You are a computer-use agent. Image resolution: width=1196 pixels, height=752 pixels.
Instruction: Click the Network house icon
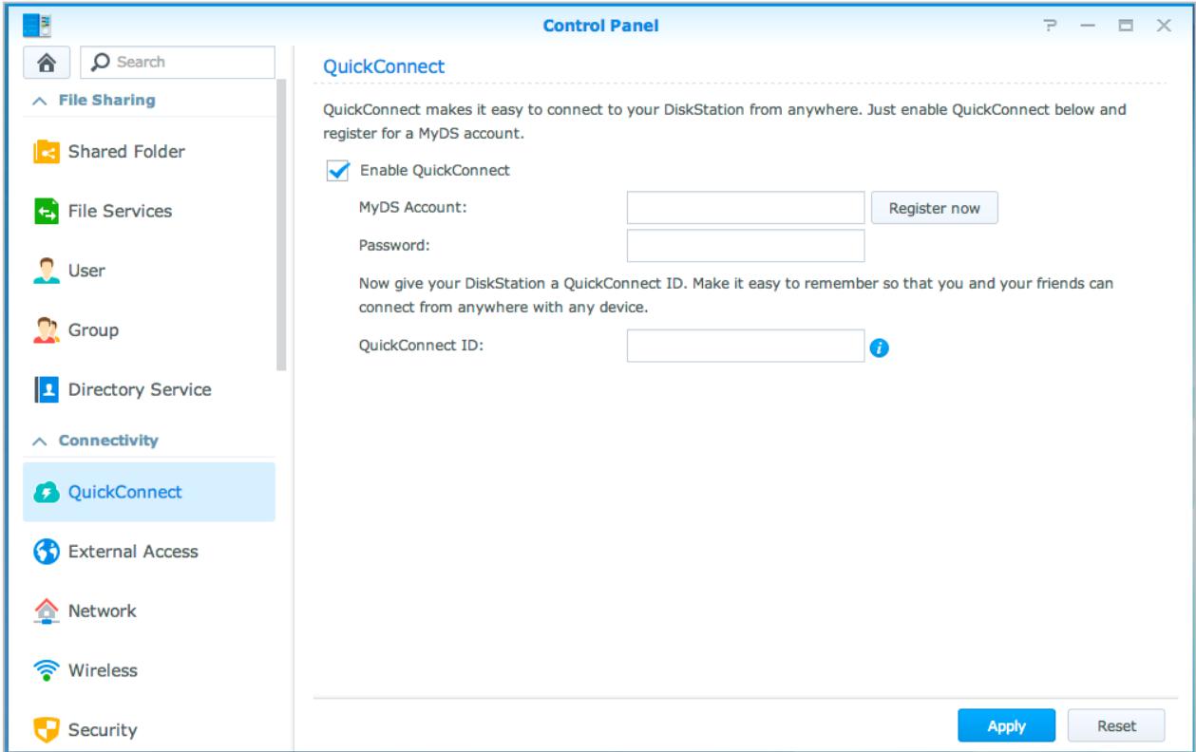(47, 611)
